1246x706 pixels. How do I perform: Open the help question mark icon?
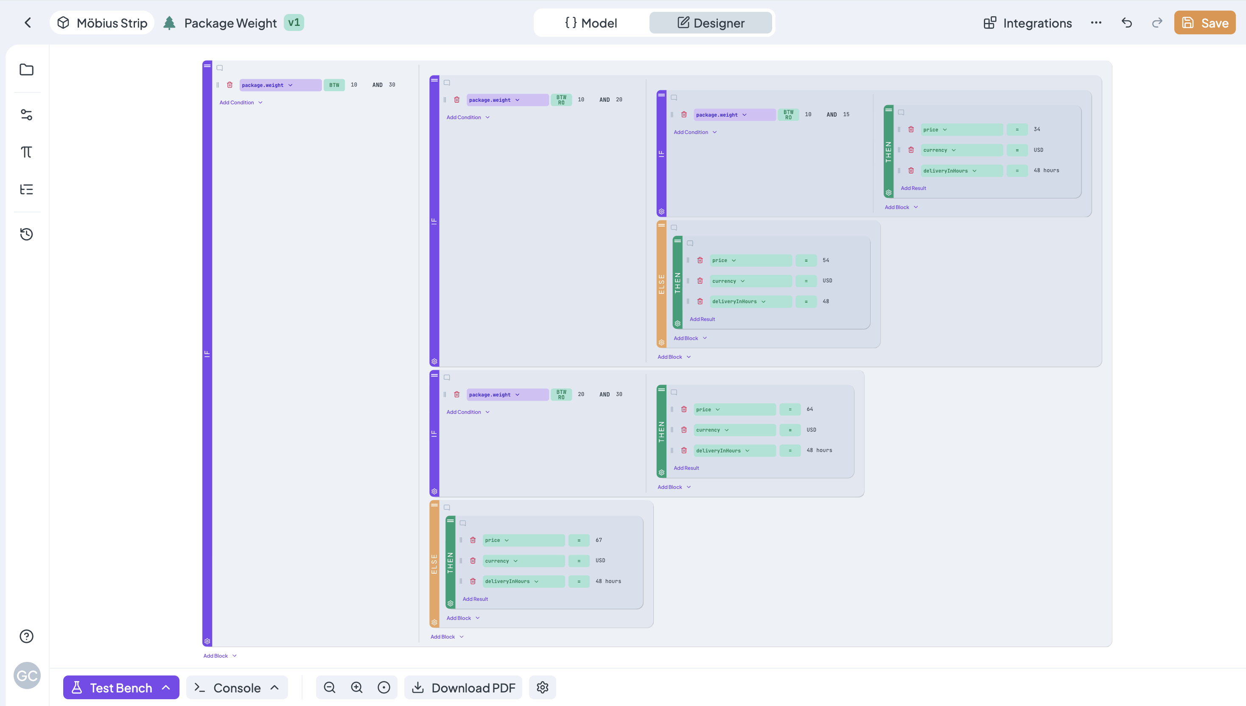(26, 636)
